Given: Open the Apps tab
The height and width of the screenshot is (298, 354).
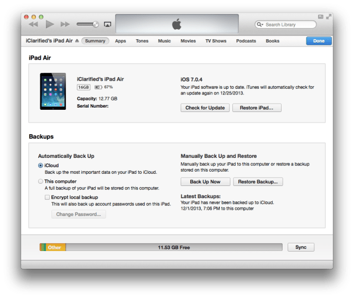Looking at the screenshot, I should pos(121,41).
